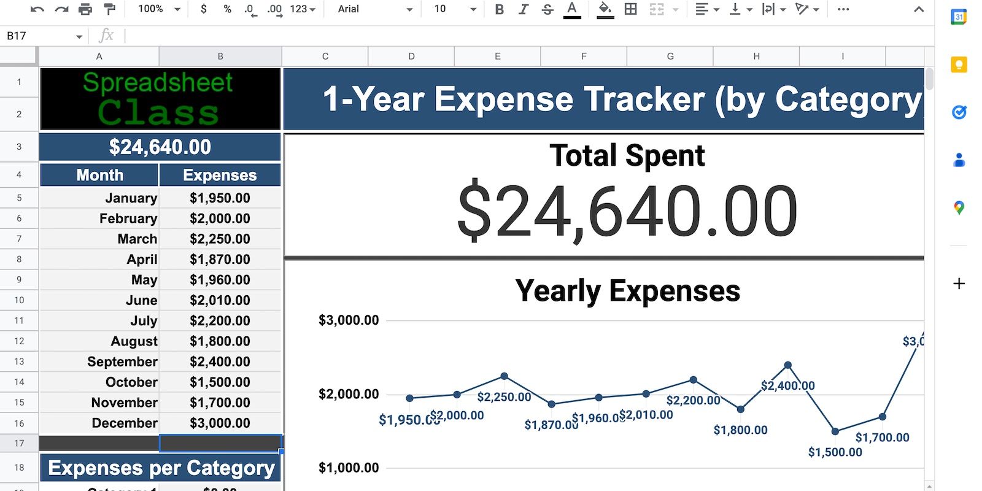Click the Spreadsheet Class logo image

160,99
